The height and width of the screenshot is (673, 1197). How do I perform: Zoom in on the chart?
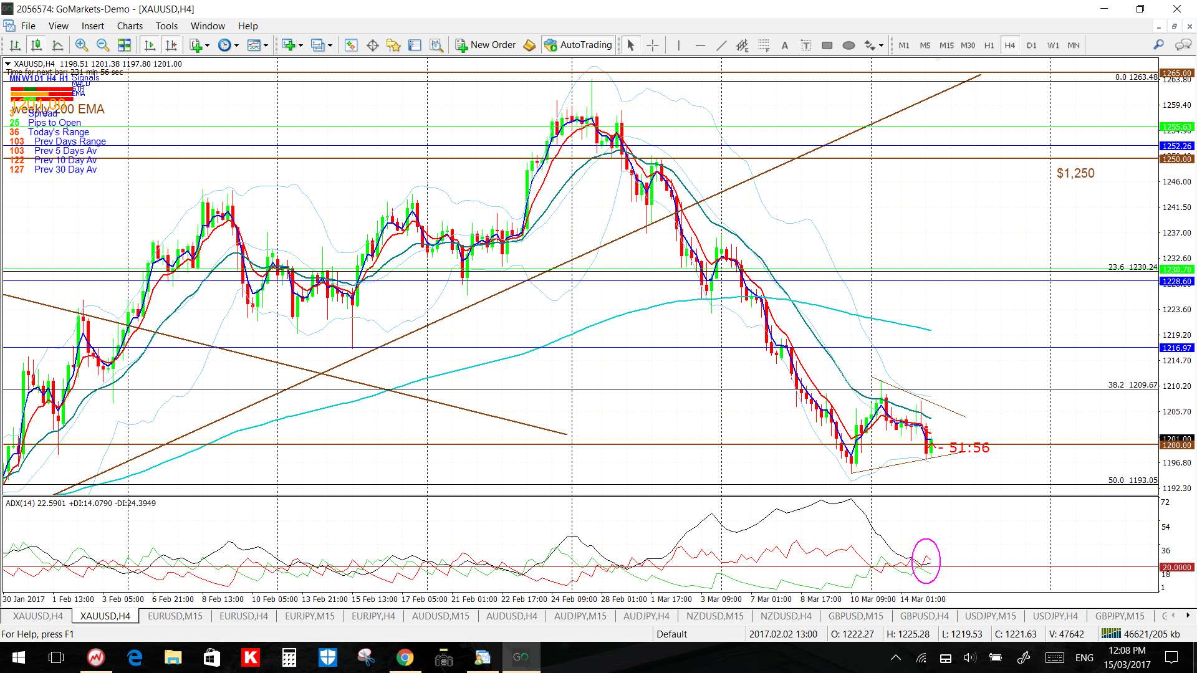click(x=81, y=45)
